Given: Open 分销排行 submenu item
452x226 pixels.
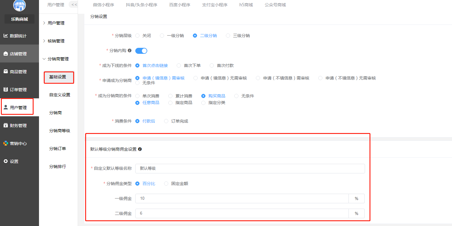Looking at the screenshot, I should 58,167.
